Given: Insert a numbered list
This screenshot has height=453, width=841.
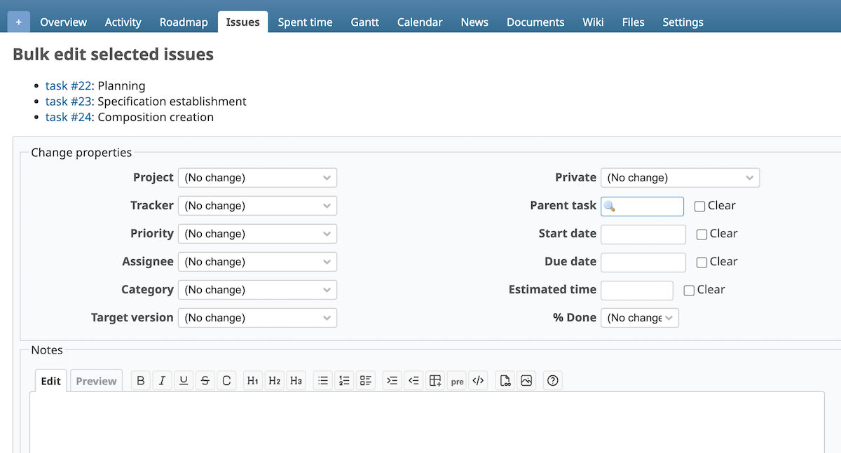Looking at the screenshot, I should [343, 380].
